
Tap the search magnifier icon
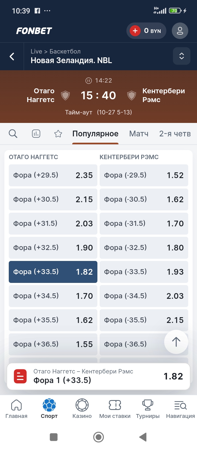pos(13,134)
